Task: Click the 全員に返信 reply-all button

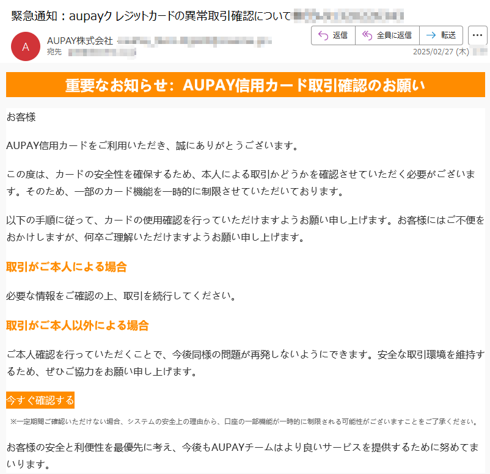Action: [387, 35]
